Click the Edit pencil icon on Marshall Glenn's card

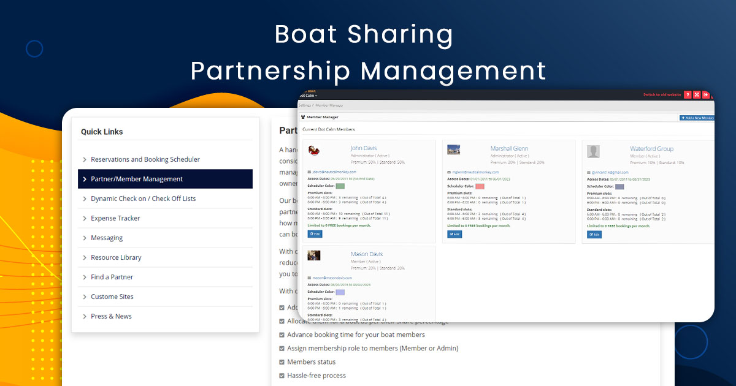pyautogui.click(x=454, y=234)
